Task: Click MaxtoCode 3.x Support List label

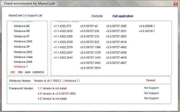Action: click(25, 15)
